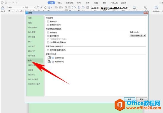Enable the 仅打印窗体域内容(P) checkbox
Screen dimensions: 163x113
pyautogui.click(x=48, y=50)
